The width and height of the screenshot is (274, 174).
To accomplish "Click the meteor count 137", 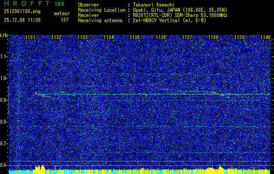I will tap(64, 20).
